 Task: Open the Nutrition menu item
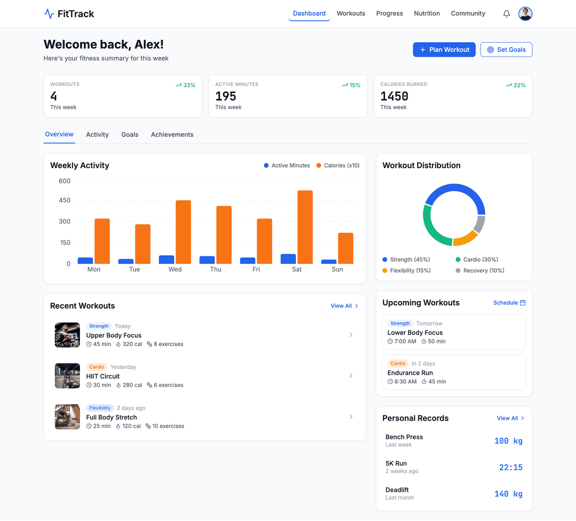pyautogui.click(x=427, y=13)
